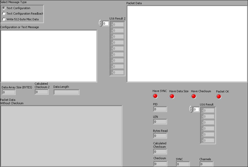Click the Have Checksum indicator LED
Screen dimensions: 248x167
tap(194, 96)
